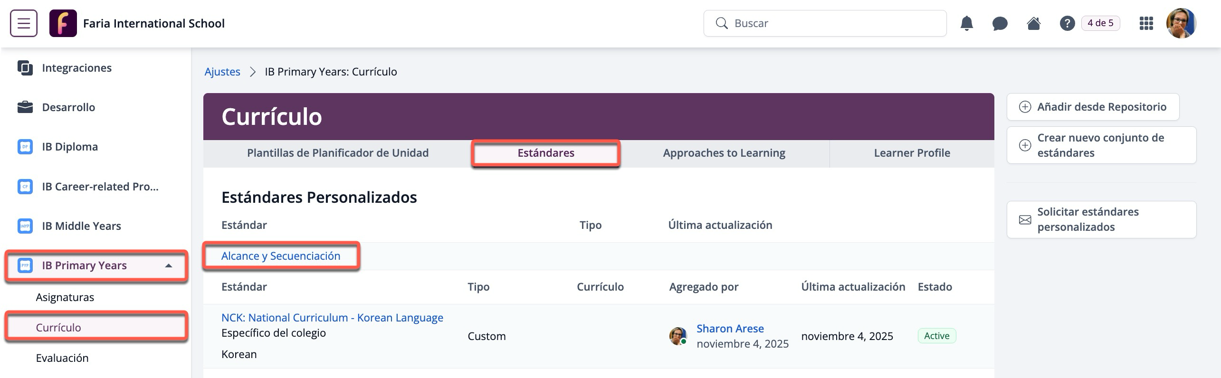
Task: Open IB Career-related Programme settings
Action: tap(100, 187)
